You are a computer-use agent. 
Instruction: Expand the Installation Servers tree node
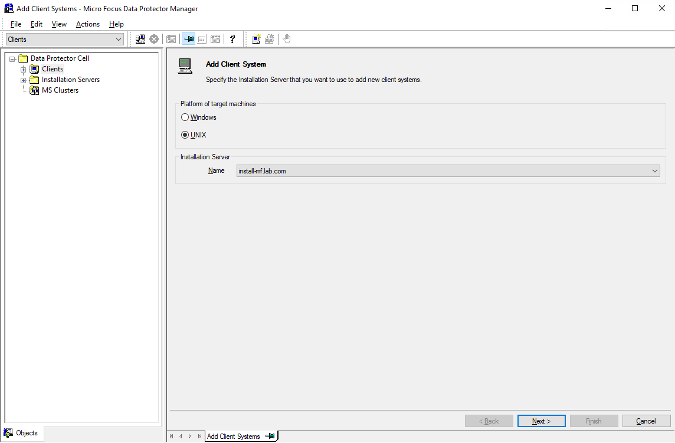pos(23,80)
